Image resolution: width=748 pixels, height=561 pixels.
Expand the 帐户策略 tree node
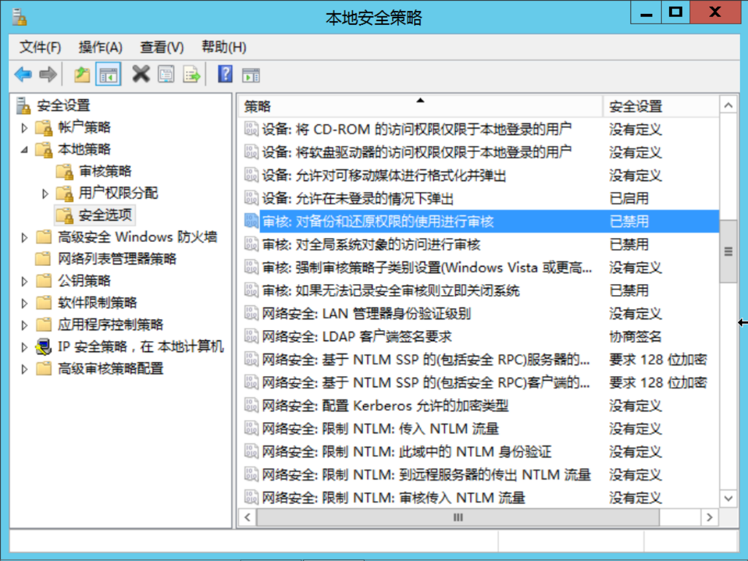point(24,127)
